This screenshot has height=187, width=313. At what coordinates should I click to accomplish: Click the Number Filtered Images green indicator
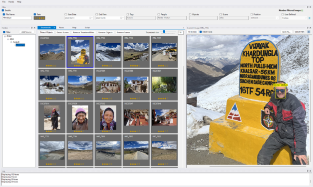pyautogui.click(x=302, y=10)
